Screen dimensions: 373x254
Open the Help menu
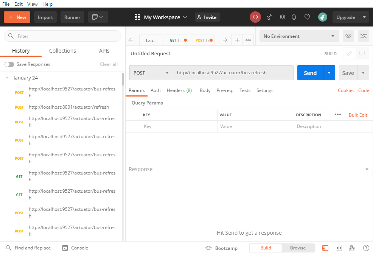(x=47, y=4)
